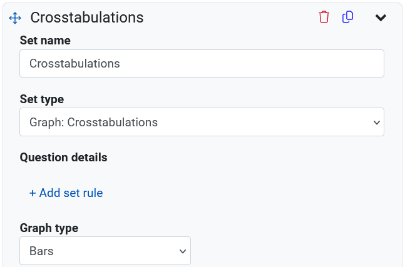Click the Crosstabulations panel header title
Image resolution: width=405 pixels, height=267 pixels.
[x=87, y=18]
